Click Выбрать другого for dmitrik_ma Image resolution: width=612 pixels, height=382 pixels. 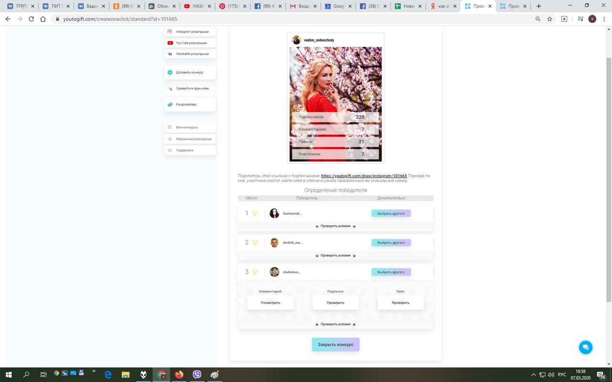click(391, 243)
